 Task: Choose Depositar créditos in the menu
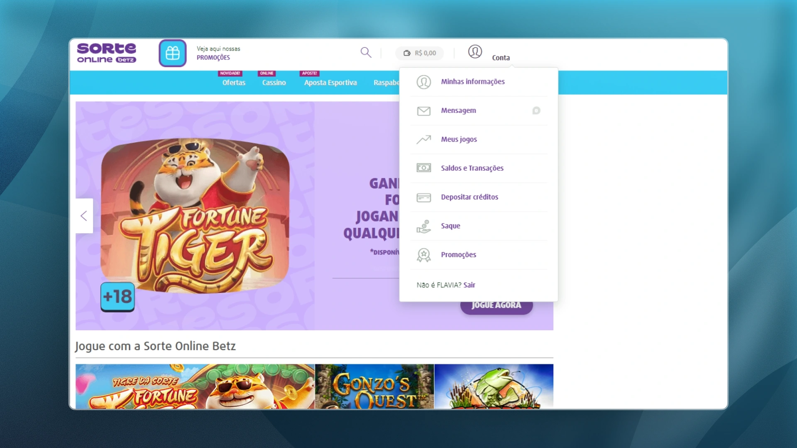pyautogui.click(x=479, y=197)
